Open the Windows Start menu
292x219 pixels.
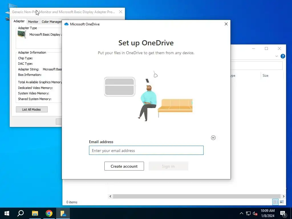7,213
